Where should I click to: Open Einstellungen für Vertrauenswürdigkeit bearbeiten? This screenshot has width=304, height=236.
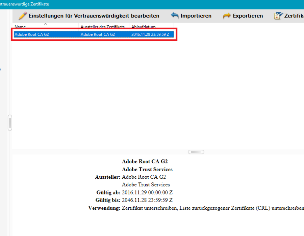[x=89, y=16]
